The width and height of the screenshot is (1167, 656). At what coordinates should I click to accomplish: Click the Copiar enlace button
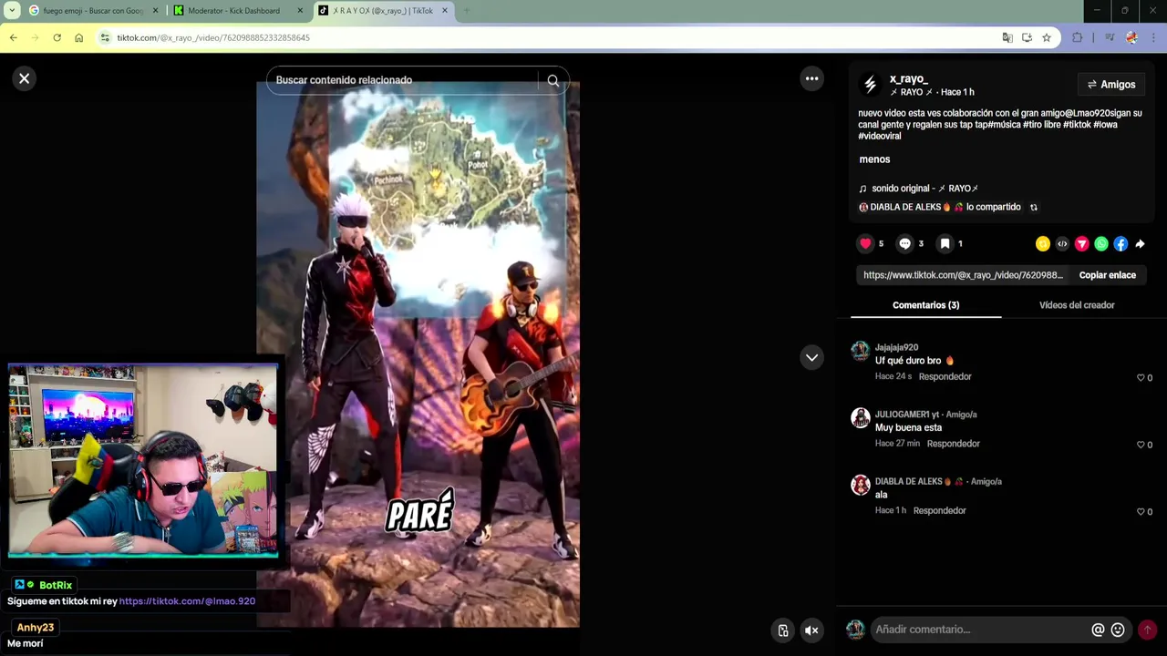coord(1108,275)
